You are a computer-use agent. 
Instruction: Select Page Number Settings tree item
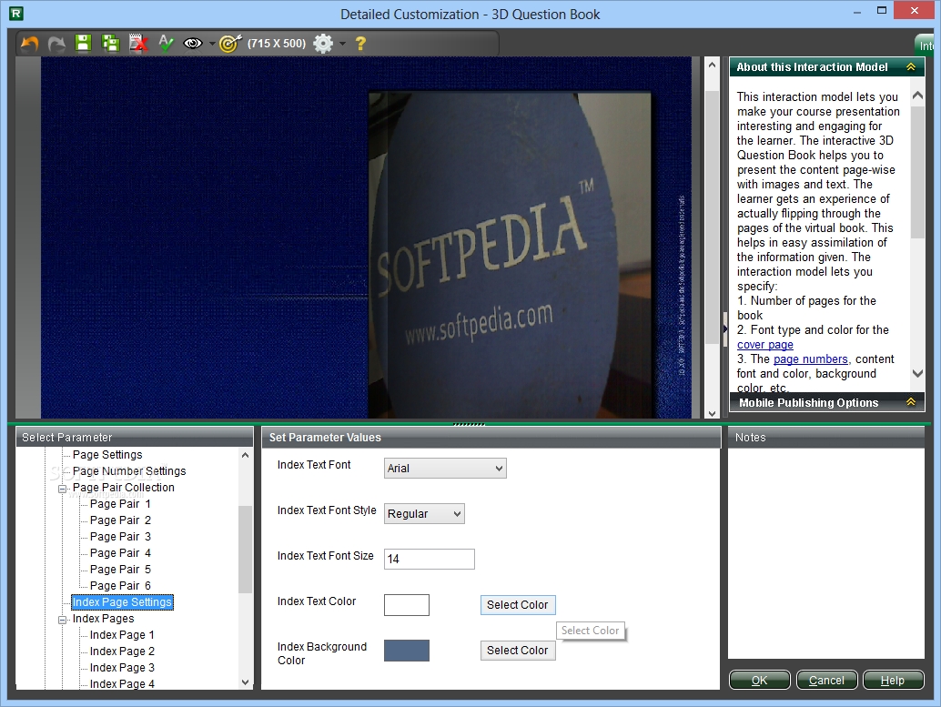(x=129, y=471)
